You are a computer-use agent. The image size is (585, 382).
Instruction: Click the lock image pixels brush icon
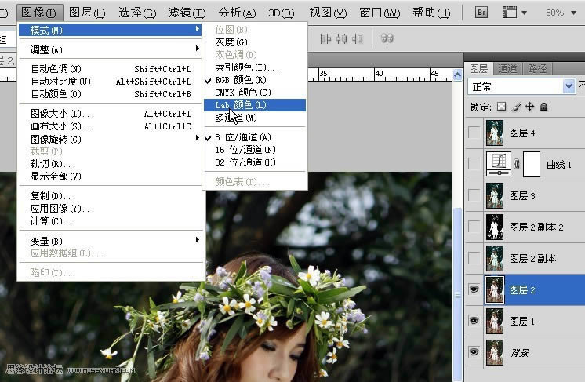515,107
